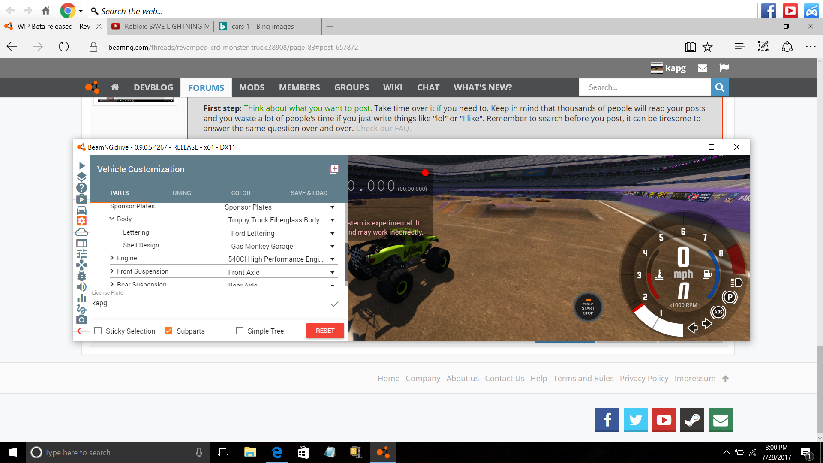Screen dimensions: 823x463
Task: Toggle the ABS indicator on gauge
Action: 718,312
